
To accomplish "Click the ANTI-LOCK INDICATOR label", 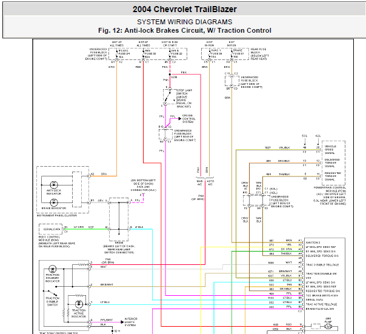I will pyautogui.click(x=54, y=192).
